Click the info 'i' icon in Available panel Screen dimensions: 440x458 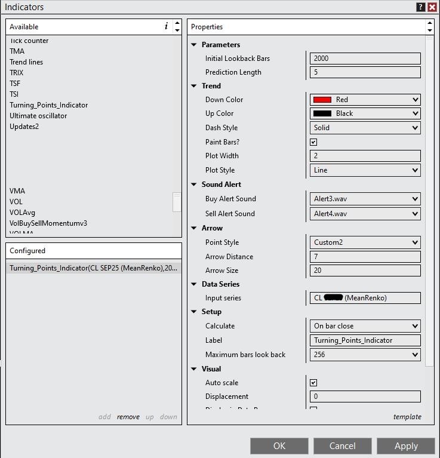coord(166,26)
